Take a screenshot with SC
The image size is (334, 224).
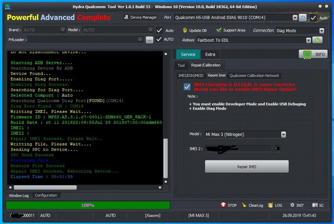(x=318, y=205)
